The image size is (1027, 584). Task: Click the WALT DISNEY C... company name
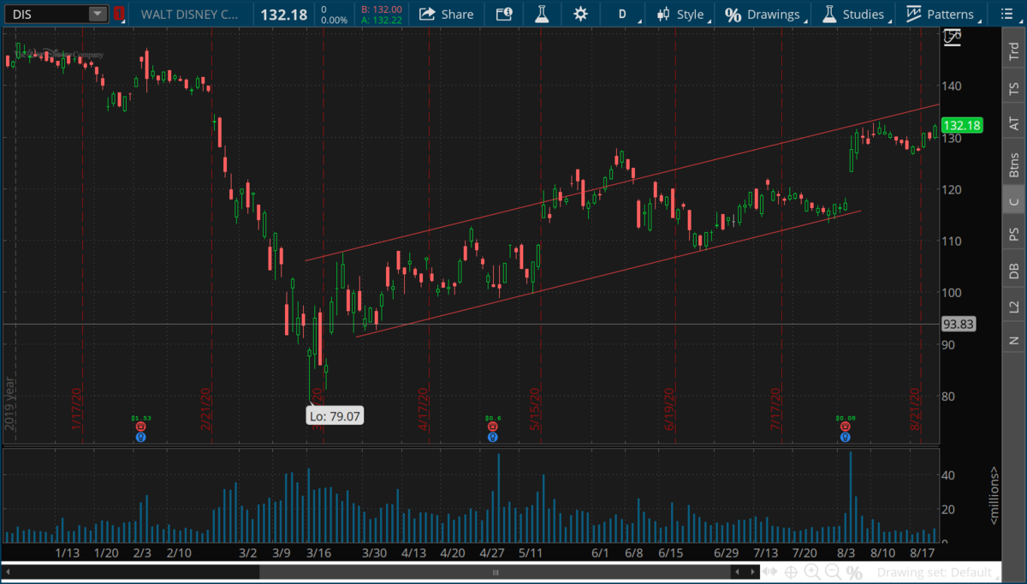190,14
